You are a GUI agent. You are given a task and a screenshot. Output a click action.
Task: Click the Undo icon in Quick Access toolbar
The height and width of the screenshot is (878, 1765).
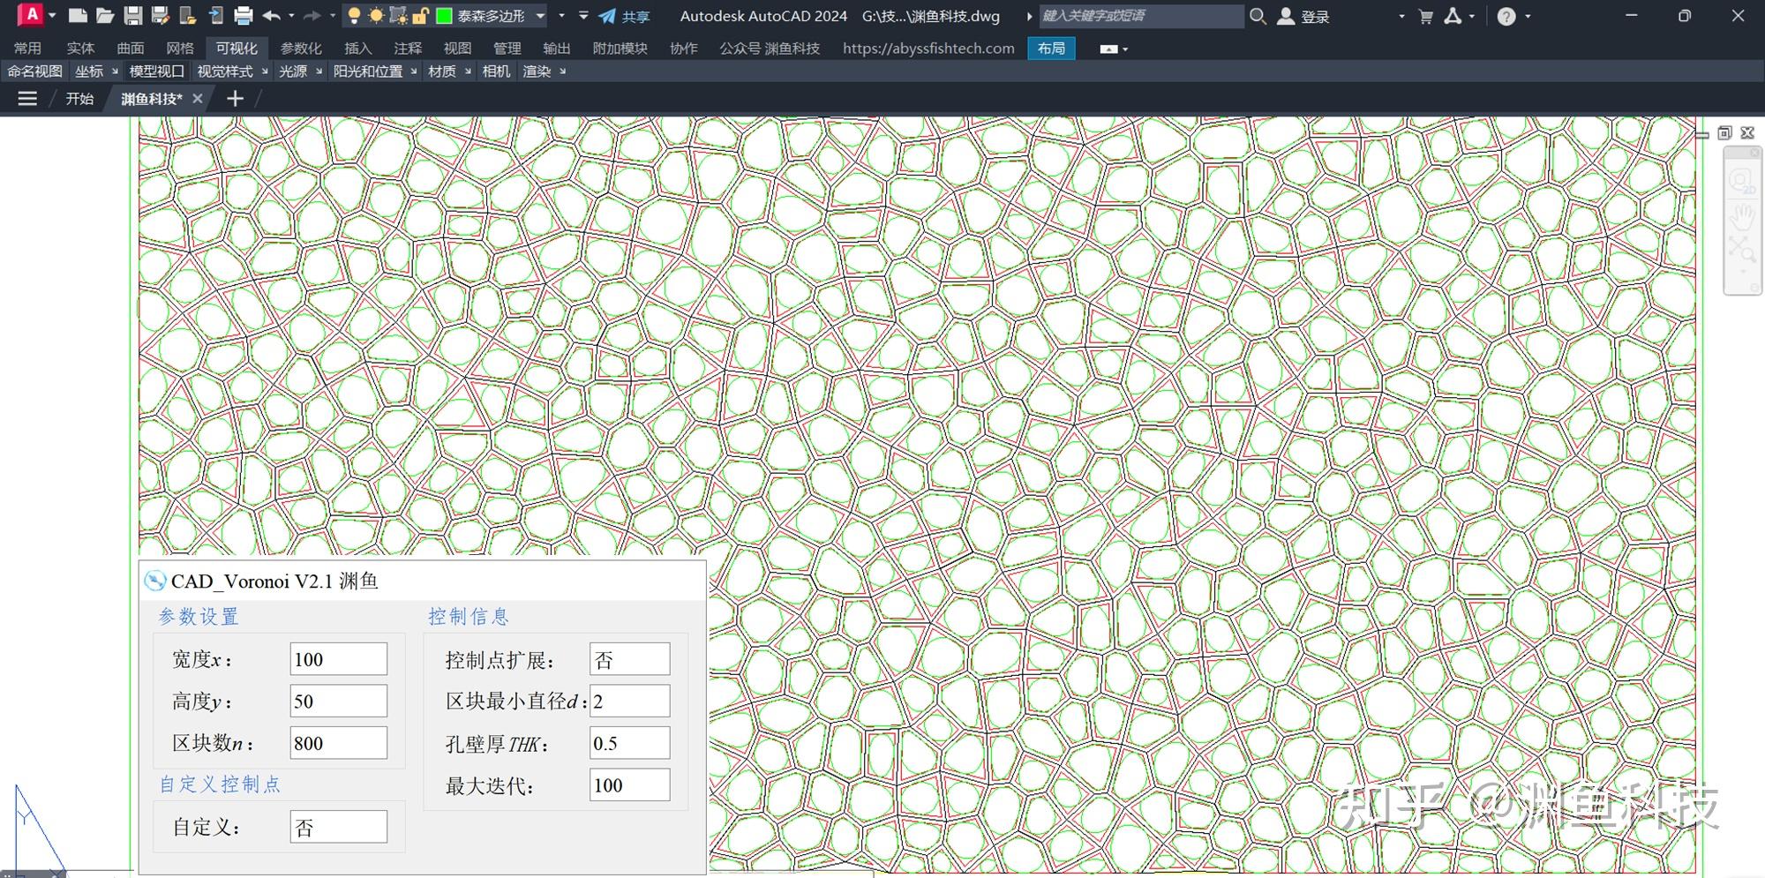(273, 15)
